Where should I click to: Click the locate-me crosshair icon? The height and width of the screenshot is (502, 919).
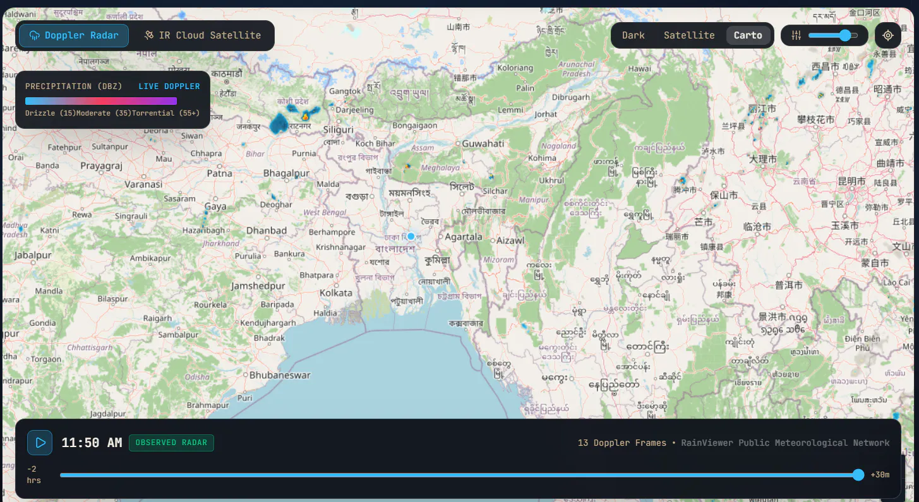point(887,35)
